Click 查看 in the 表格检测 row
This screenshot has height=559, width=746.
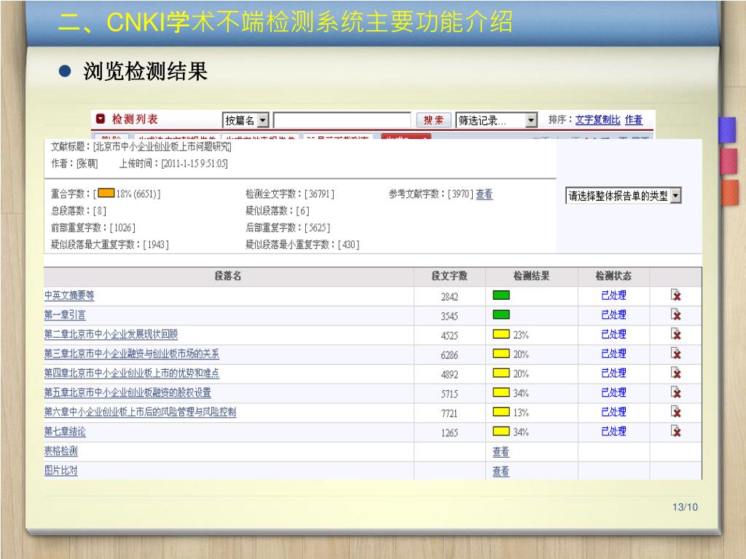click(x=500, y=451)
